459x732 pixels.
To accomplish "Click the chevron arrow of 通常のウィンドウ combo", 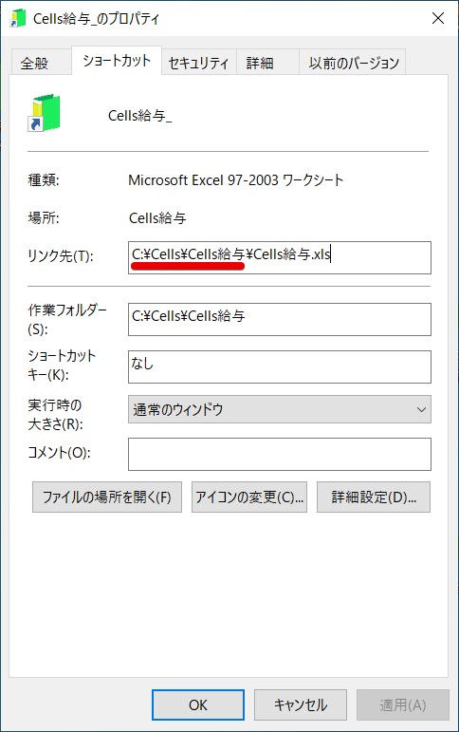I will pos(421,410).
